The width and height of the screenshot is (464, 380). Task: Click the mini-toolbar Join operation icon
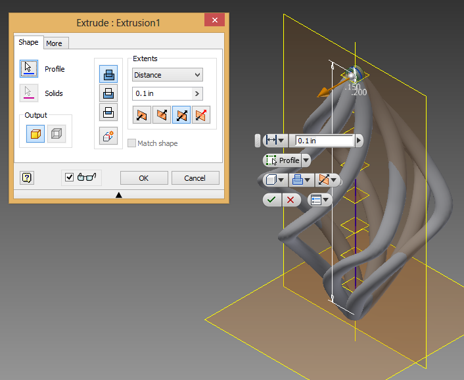[x=298, y=179]
